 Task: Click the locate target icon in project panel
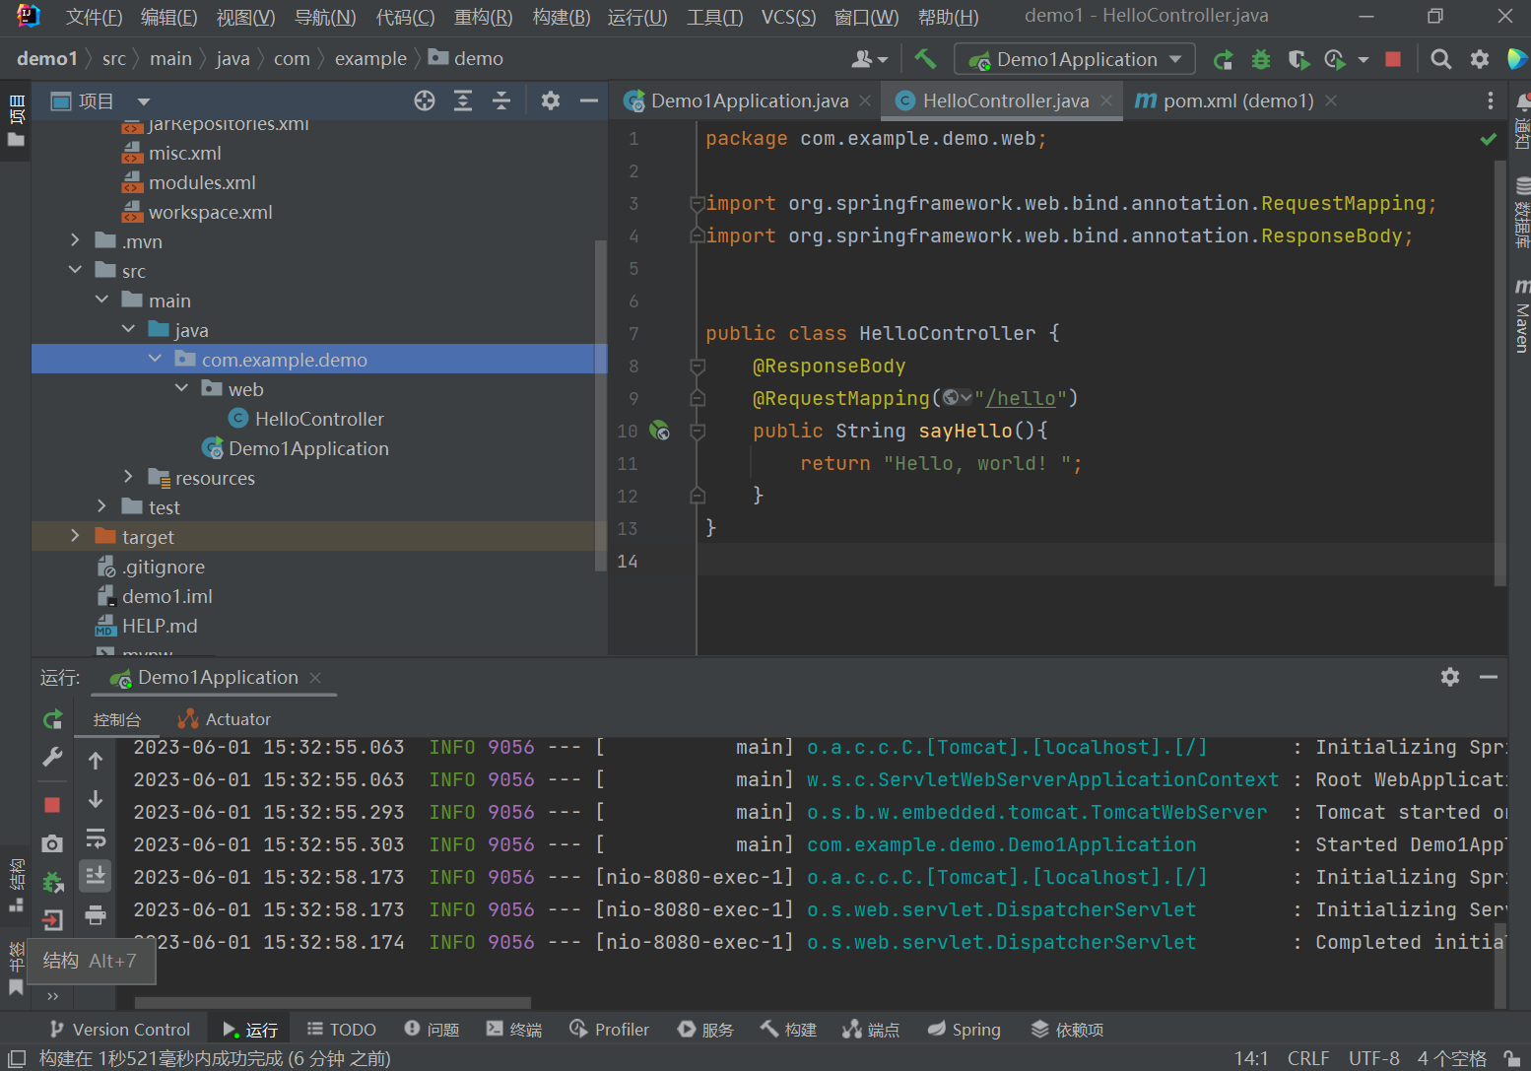(x=425, y=100)
